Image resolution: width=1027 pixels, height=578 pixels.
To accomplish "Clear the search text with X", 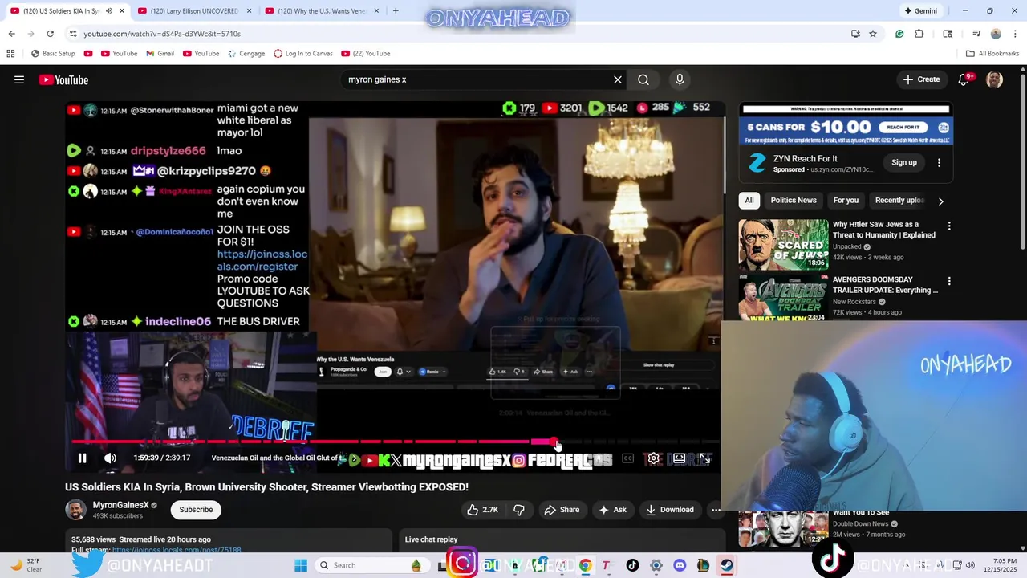I will (x=618, y=79).
